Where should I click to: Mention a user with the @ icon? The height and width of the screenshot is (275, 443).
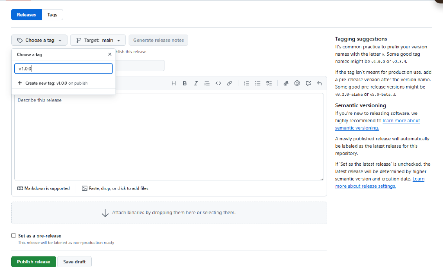[x=297, y=83]
